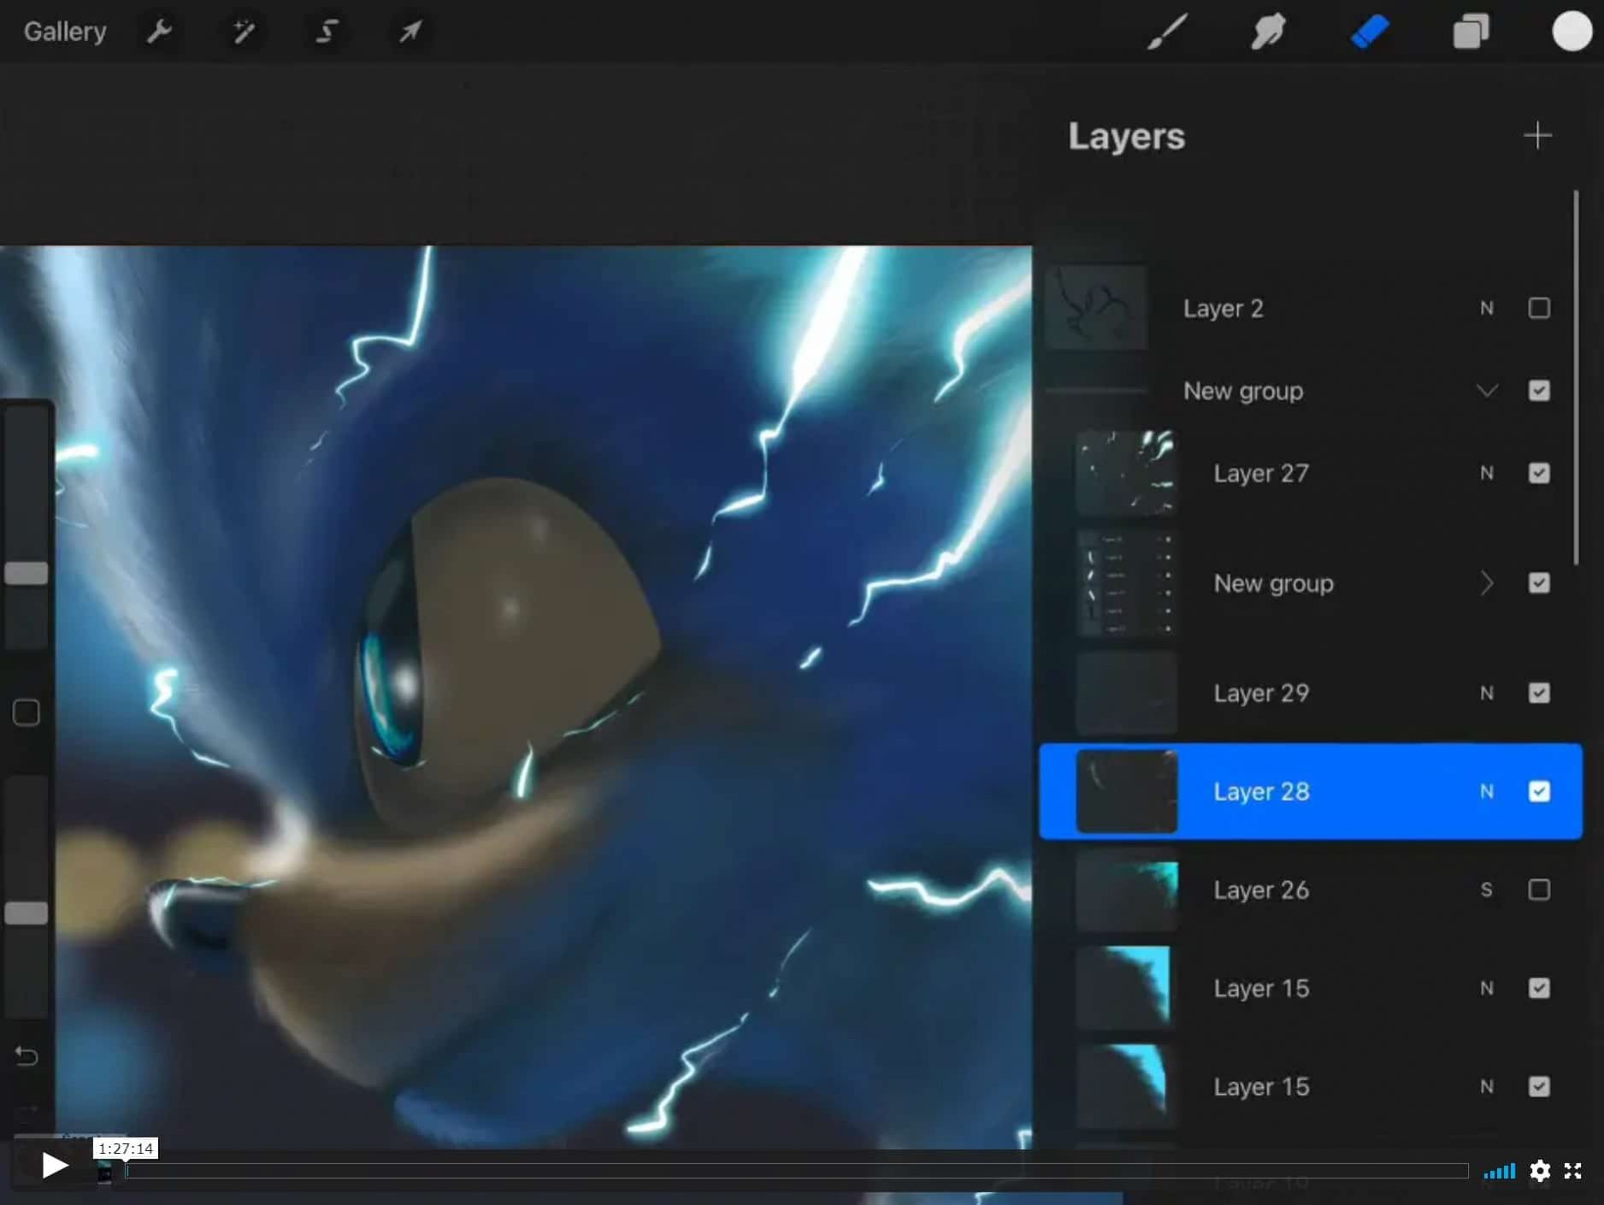Select the Eraser tool
Viewport: 1604px width, 1205px height.
click(x=1368, y=32)
